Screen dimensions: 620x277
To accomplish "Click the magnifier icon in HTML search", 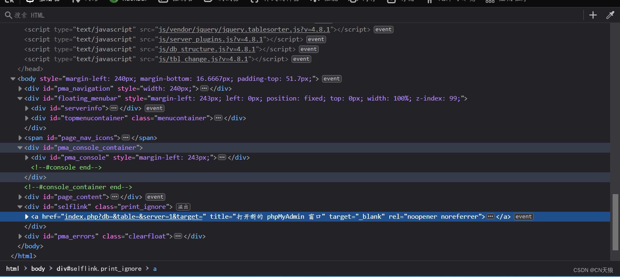I will [8, 15].
